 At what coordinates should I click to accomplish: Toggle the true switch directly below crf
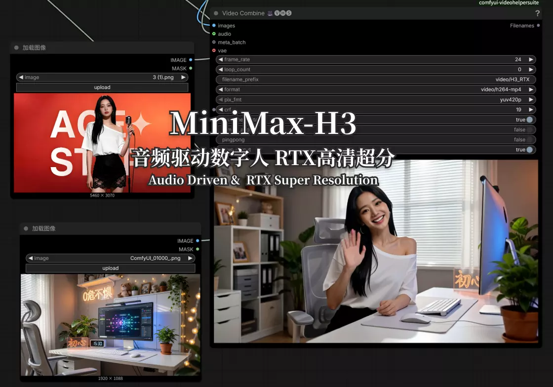529,120
